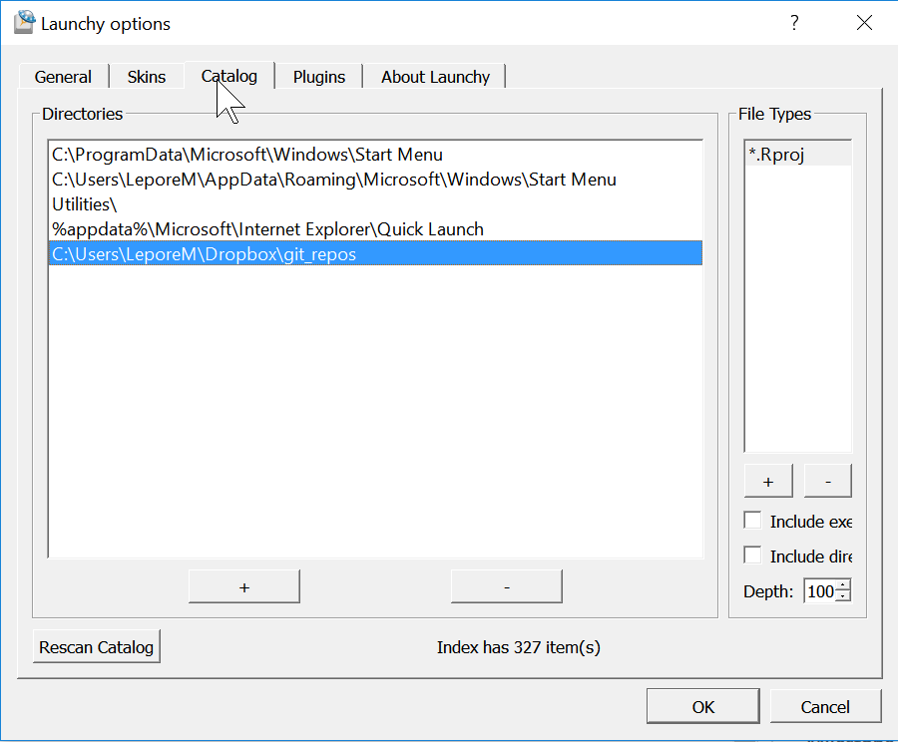898x742 pixels.
Task: Add a new directory with the plus button
Action: coord(243,585)
